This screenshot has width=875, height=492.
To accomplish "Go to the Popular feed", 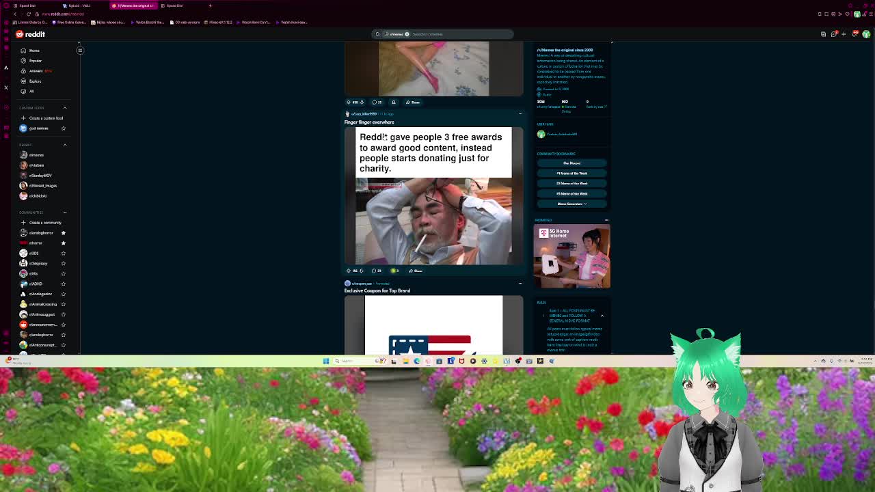I will 35,61.
